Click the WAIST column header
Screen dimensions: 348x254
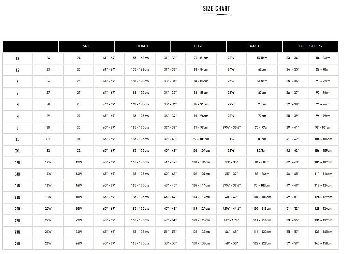pos(254,46)
